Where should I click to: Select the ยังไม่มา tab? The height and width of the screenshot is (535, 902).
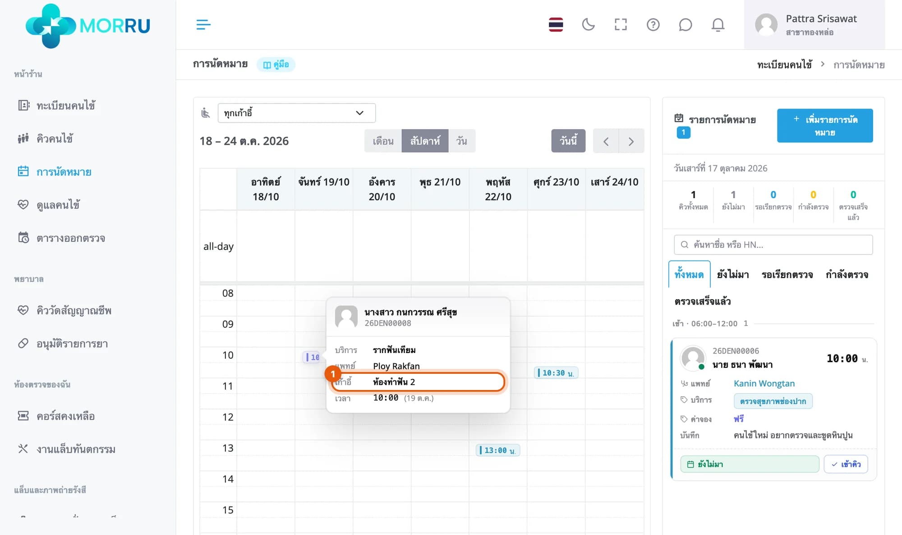point(733,274)
